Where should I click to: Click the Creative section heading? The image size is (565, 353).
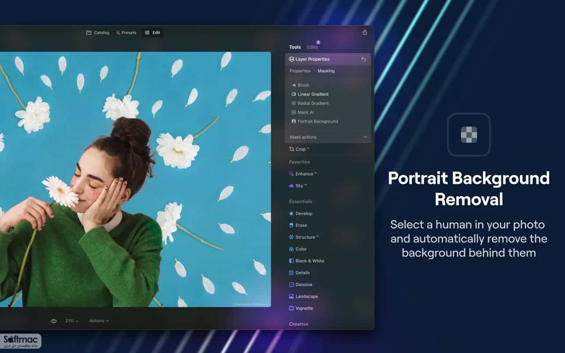pos(299,324)
